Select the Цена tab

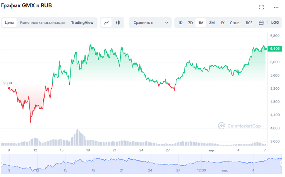[x=9, y=23]
